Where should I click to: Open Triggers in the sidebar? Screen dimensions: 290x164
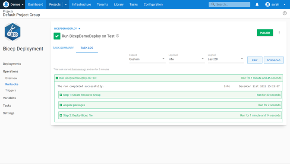[x=10, y=90]
